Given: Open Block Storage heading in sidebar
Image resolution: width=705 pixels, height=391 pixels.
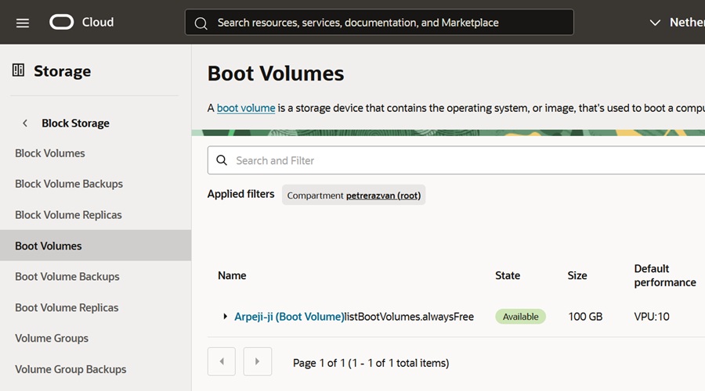Looking at the screenshot, I should [75, 123].
